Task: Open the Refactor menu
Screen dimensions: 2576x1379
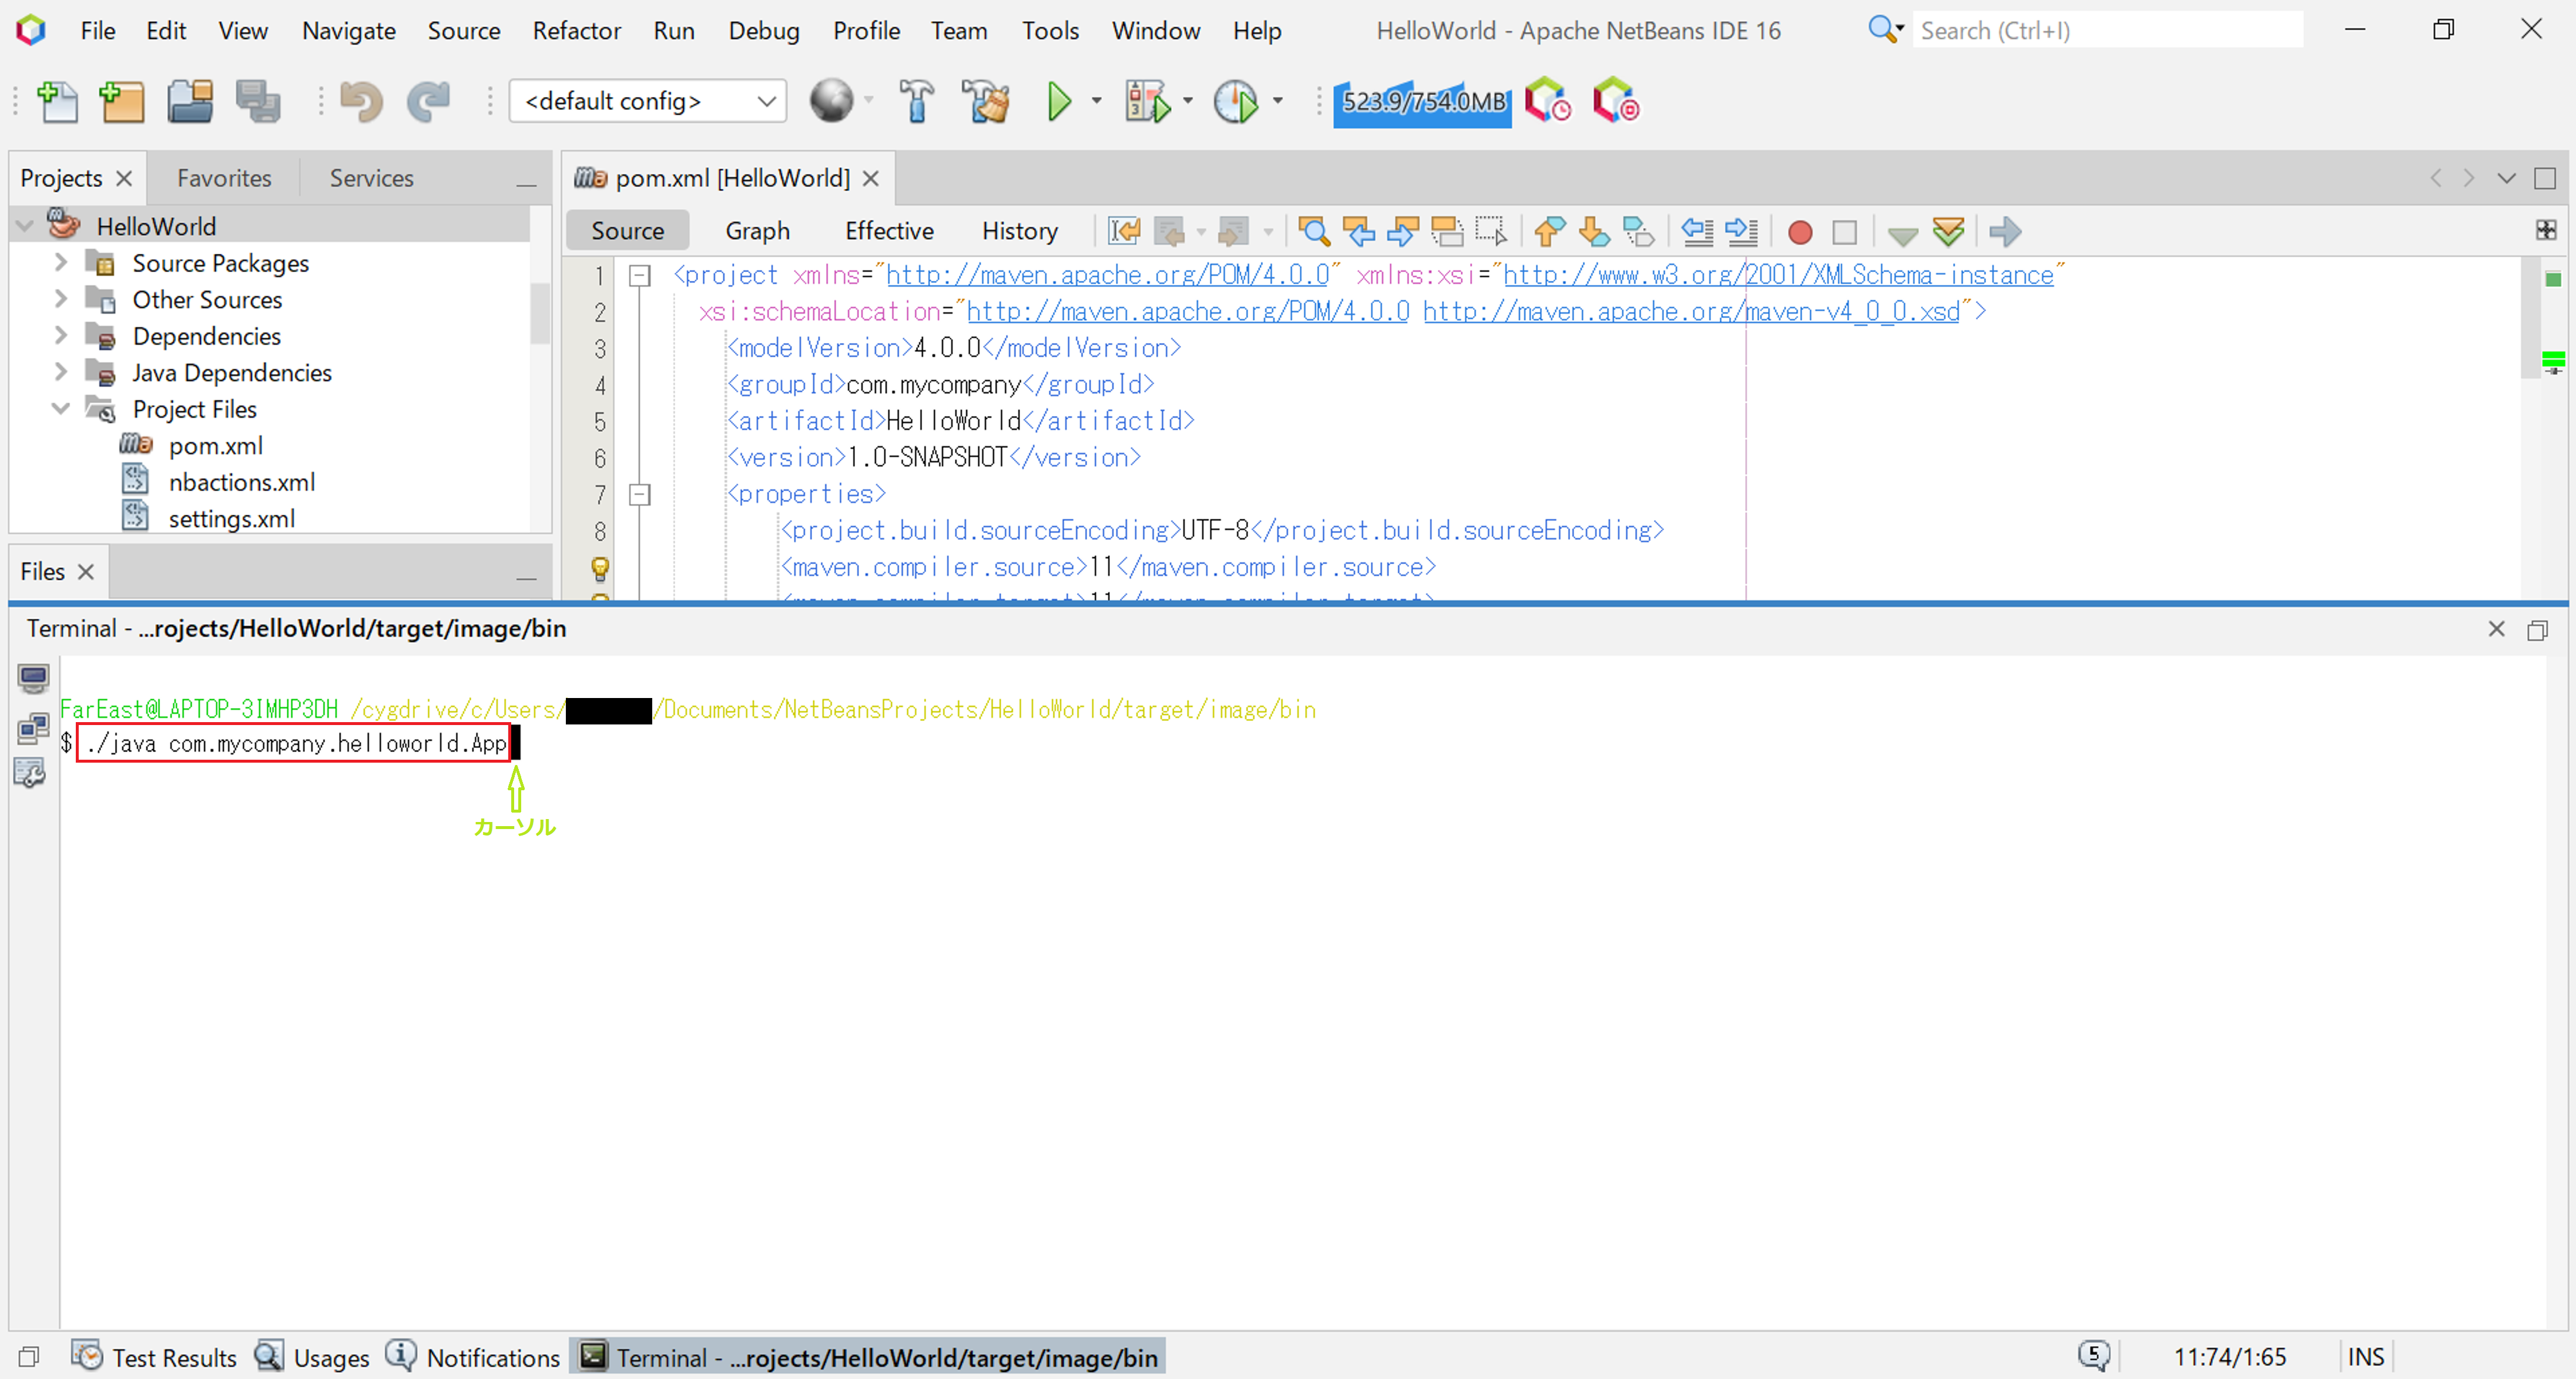Action: (576, 31)
